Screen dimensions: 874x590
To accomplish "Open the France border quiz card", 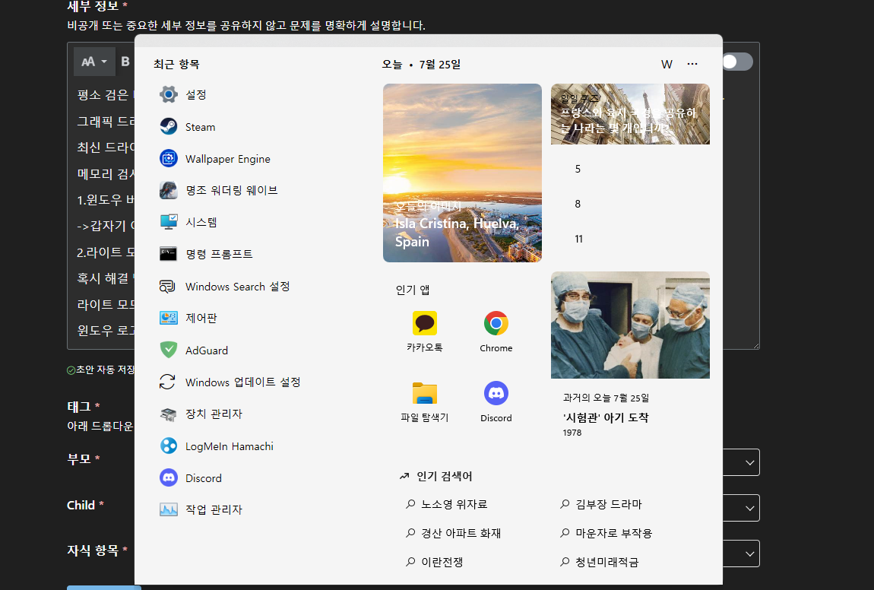I will 630,114.
